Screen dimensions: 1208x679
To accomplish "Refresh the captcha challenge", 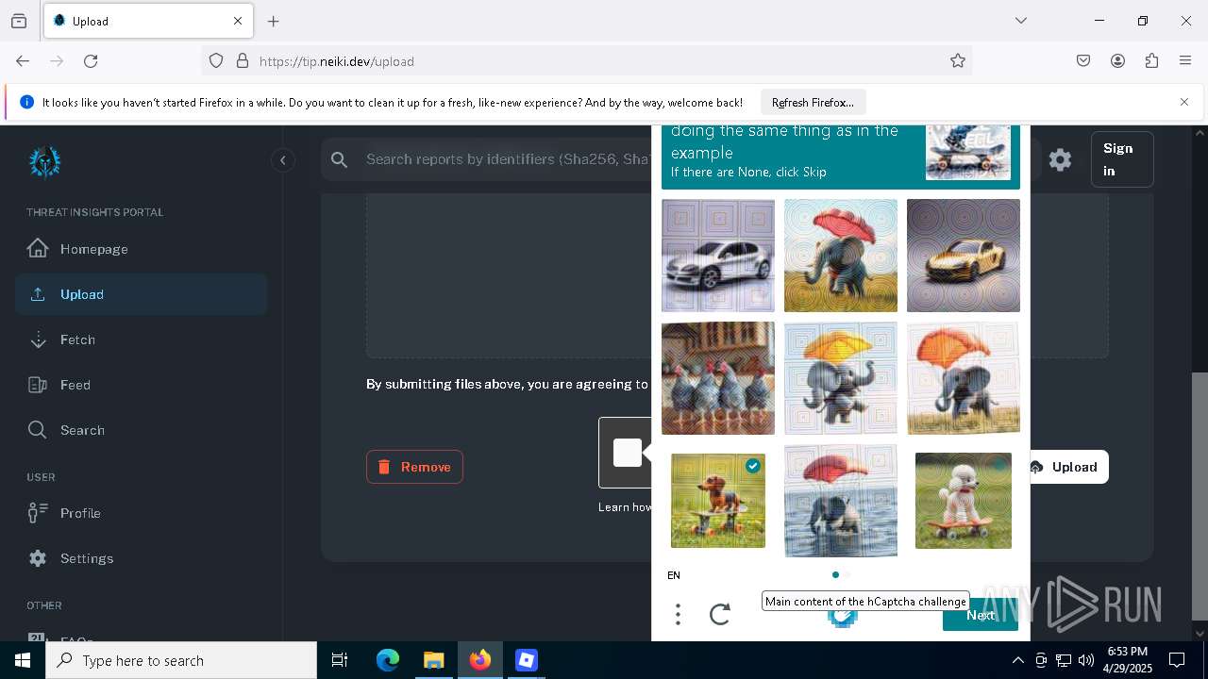I will tap(720, 615).
